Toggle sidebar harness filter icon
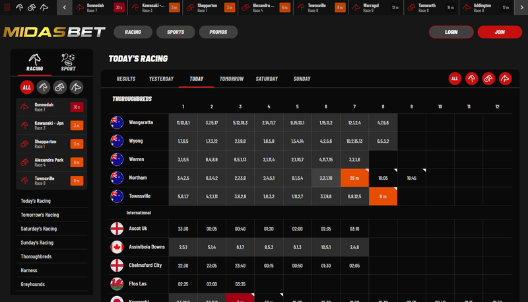 coord(60,87)
